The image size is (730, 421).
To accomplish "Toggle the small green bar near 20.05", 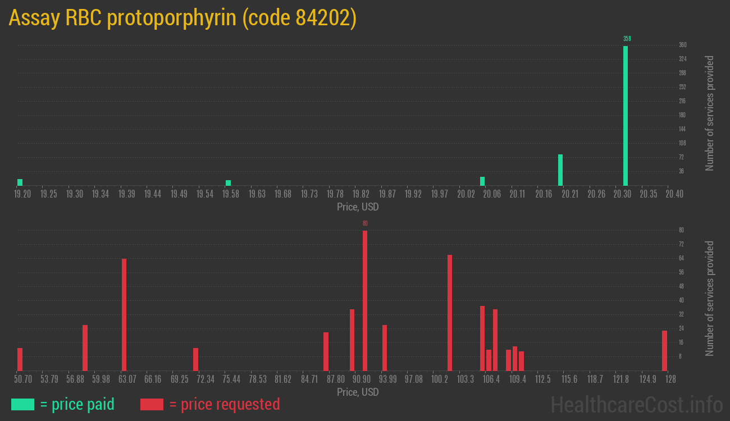I will [x=482, y=180].
